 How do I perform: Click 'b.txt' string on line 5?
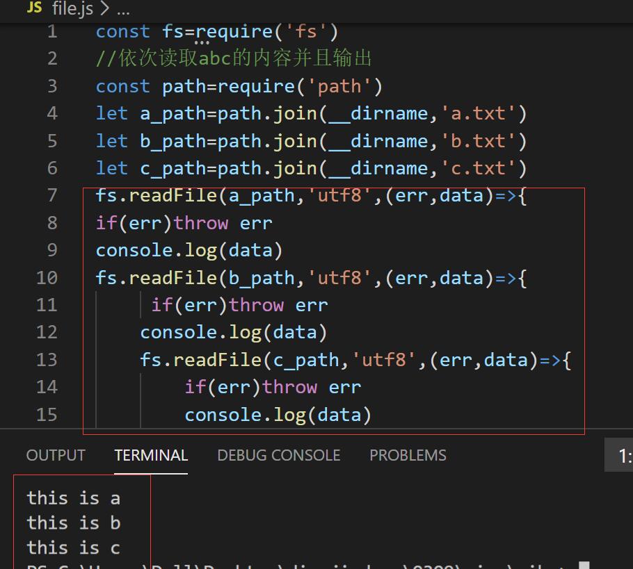(477, 141)
